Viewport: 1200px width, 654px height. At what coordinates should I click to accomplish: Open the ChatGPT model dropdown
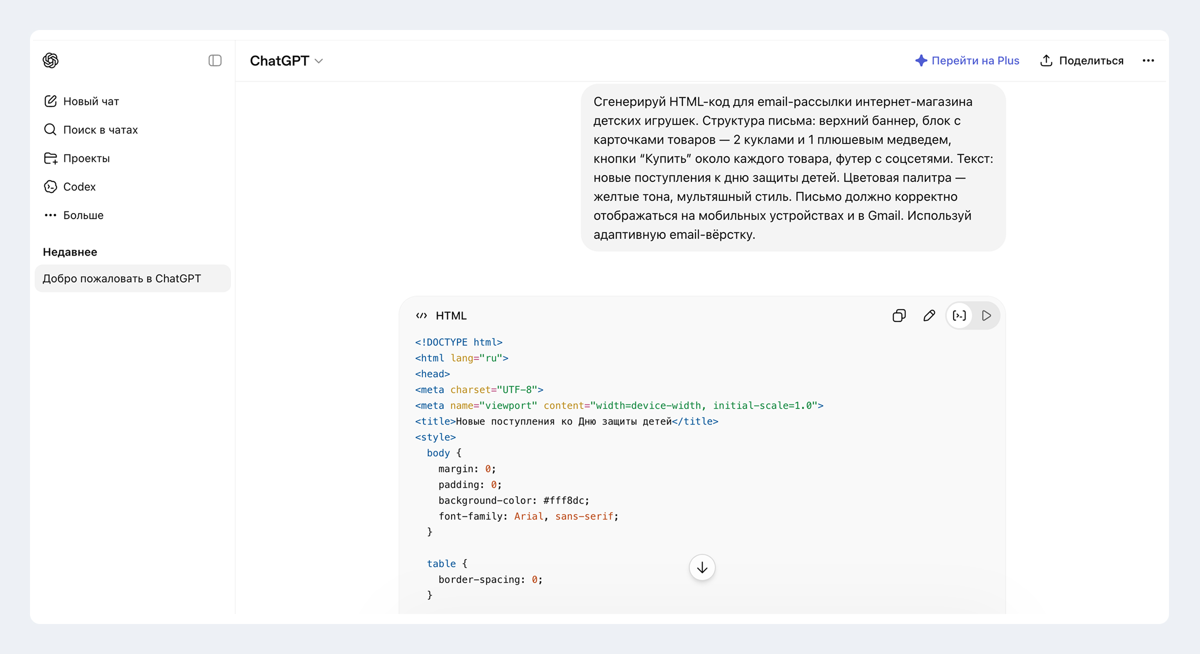tap(286, 60)
